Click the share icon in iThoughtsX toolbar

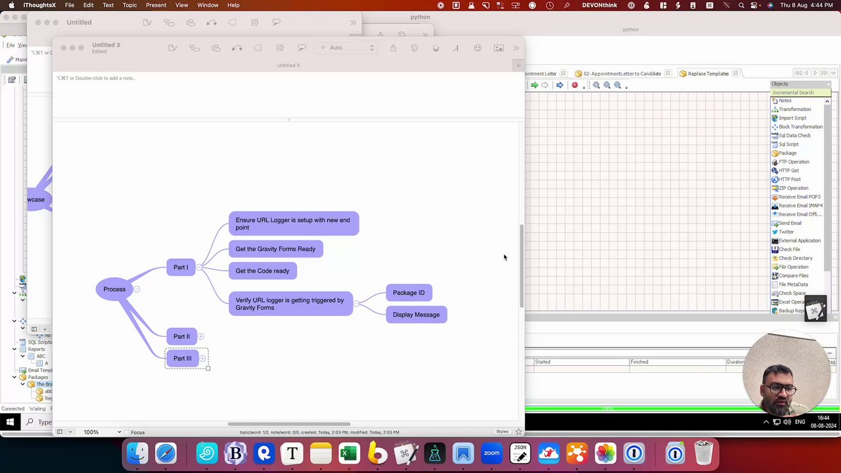point(393,48)
